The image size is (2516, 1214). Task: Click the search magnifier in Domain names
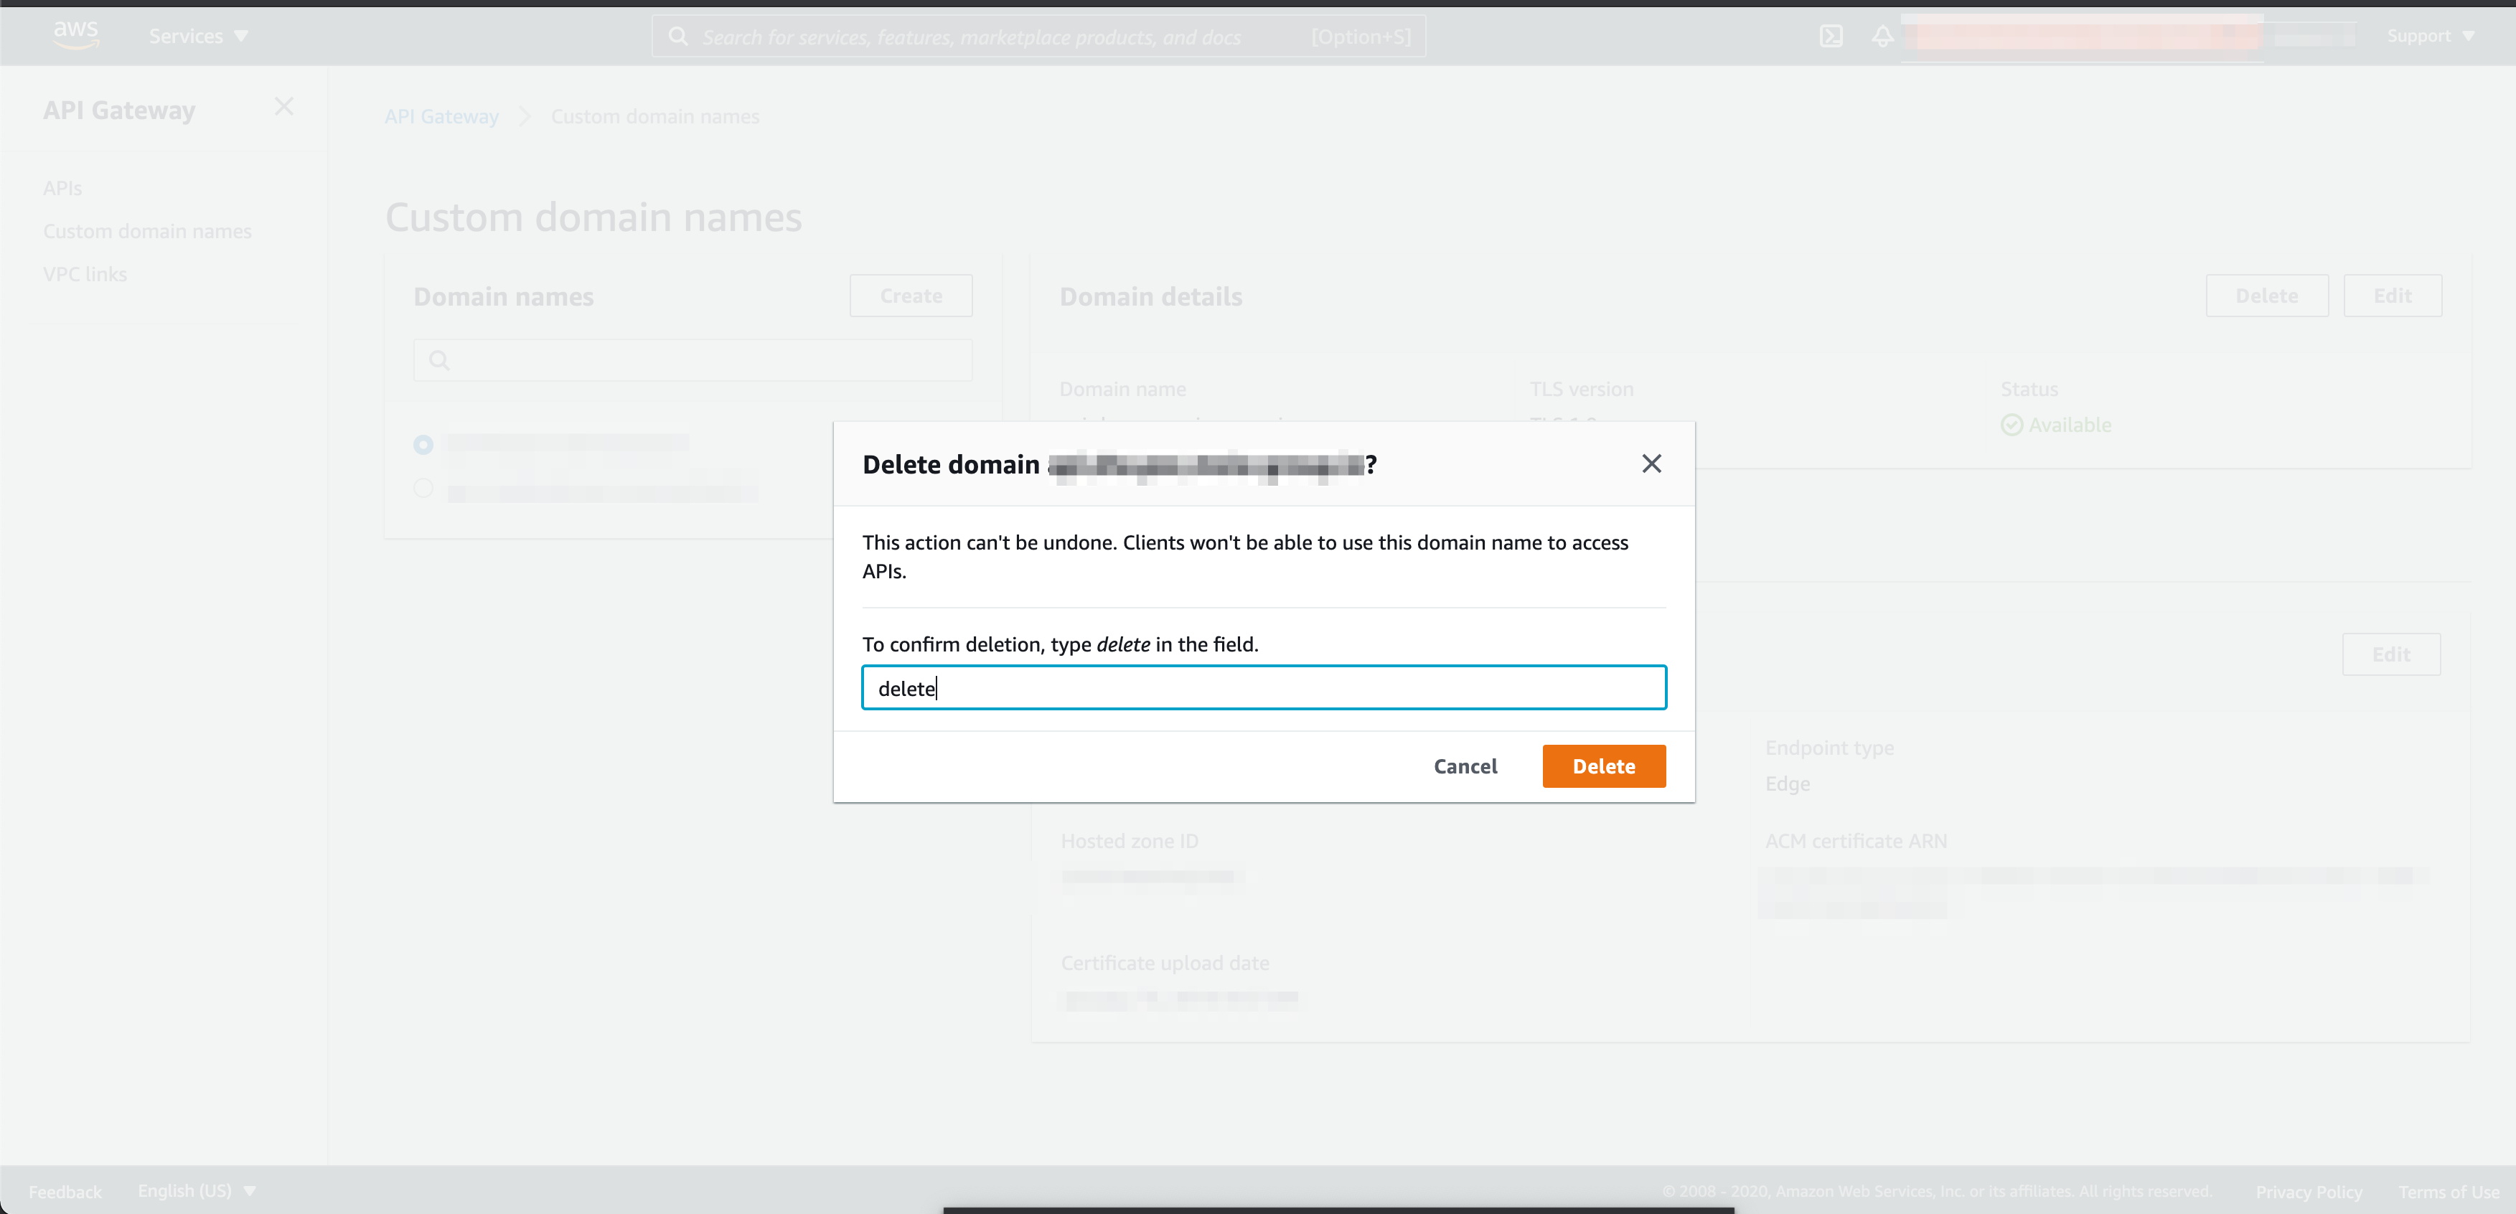439,360
